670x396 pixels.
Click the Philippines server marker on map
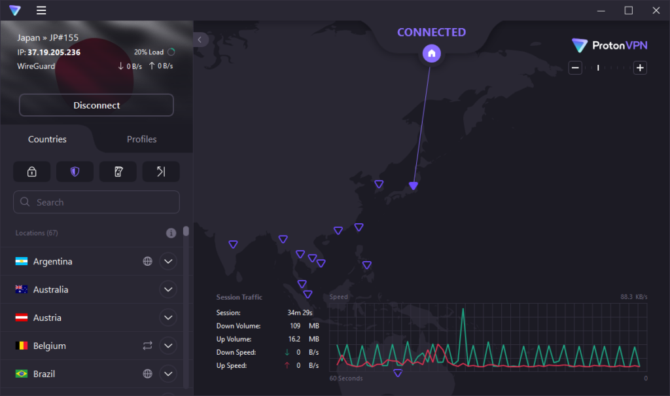[366, 265]
